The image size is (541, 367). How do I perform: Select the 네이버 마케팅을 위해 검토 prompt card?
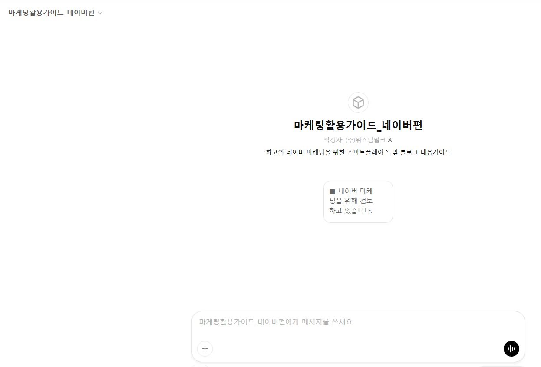pos(358,202)
